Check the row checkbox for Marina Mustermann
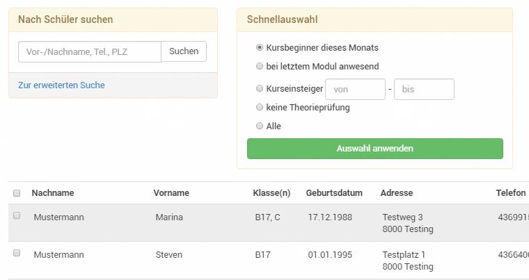 pyautogui.click(x=17, y=215)
